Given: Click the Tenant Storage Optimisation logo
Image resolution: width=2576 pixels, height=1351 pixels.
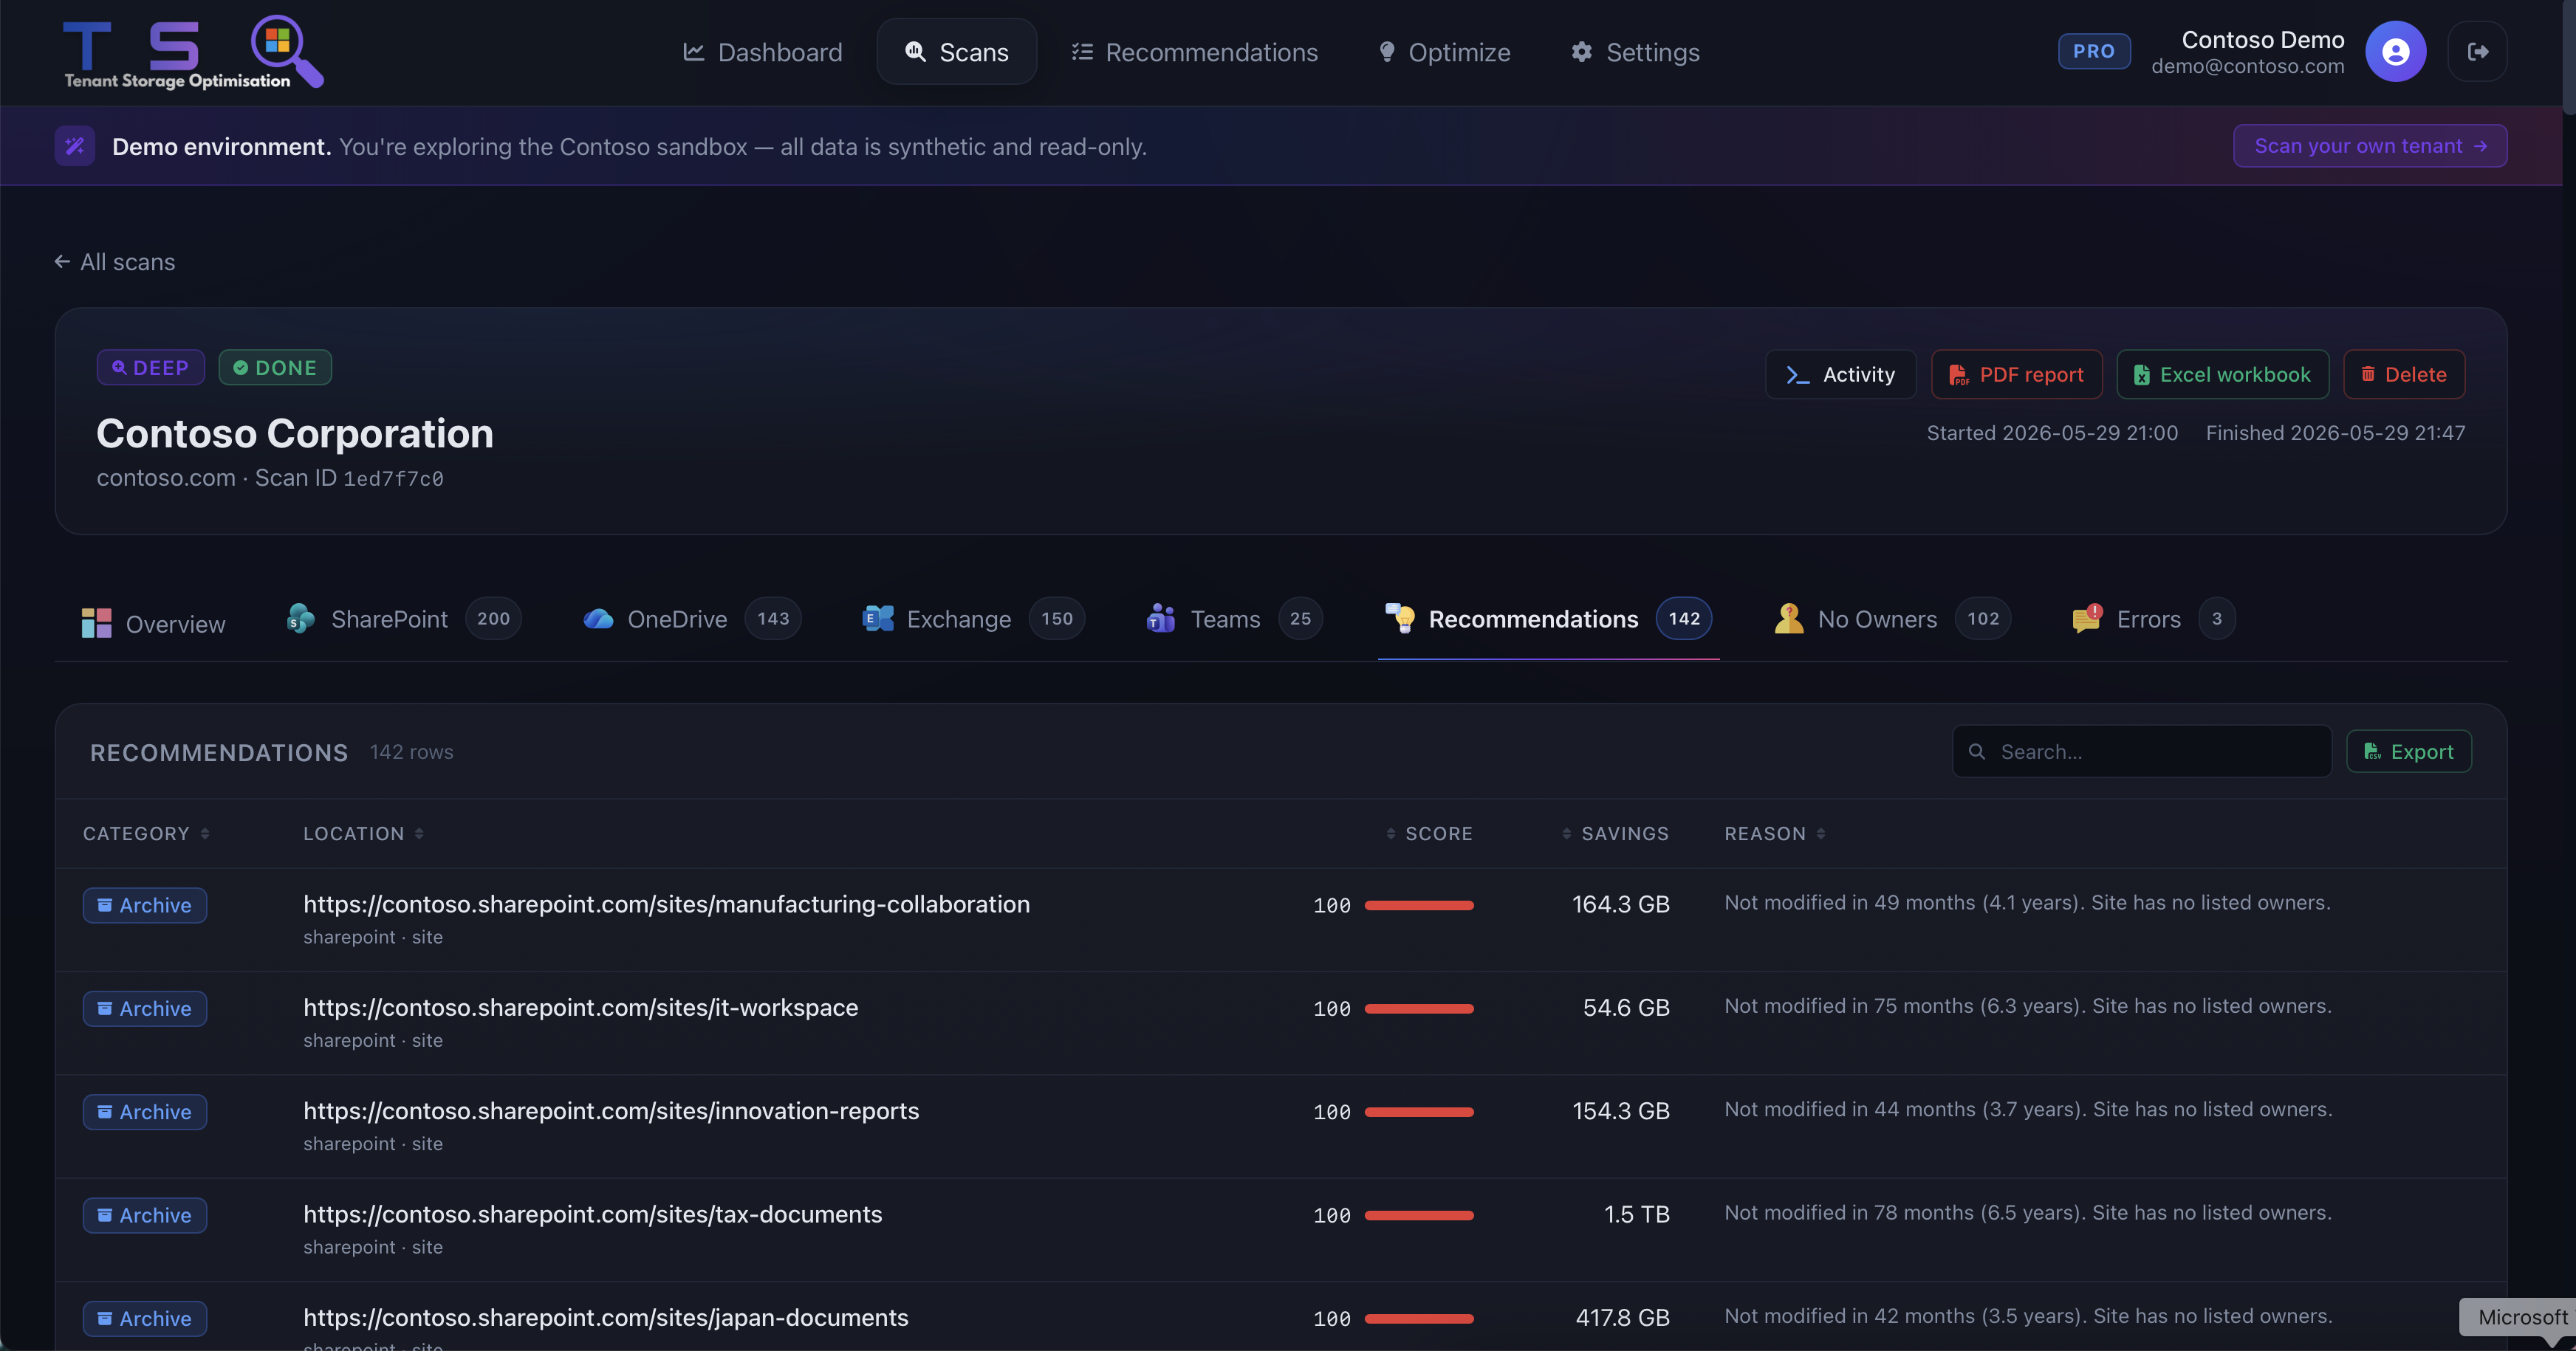Looking at the screenshot, I should pyautogui.click(x=193, y=52).
